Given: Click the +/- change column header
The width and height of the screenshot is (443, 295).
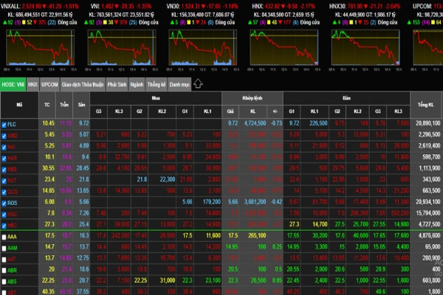Looking at the screenshot, I should (275, 111).
